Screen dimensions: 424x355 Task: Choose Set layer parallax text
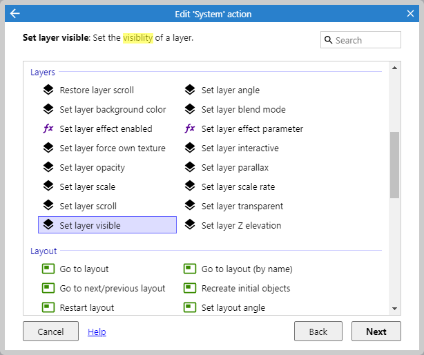[x=235, y=168]
